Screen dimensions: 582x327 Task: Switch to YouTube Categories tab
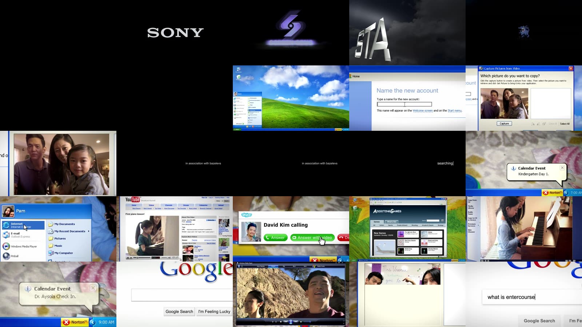click(x=203, y=205)
